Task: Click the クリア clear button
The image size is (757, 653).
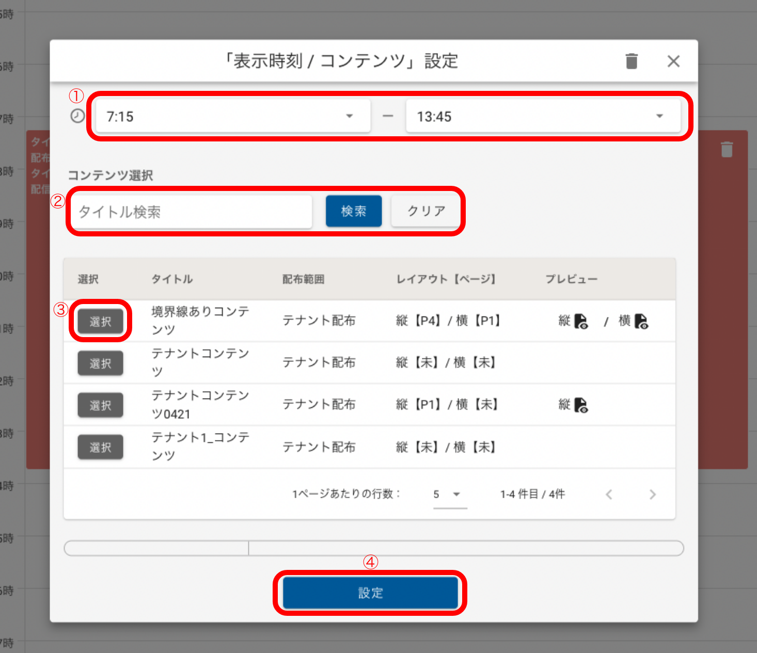Action: coord(426,211)
